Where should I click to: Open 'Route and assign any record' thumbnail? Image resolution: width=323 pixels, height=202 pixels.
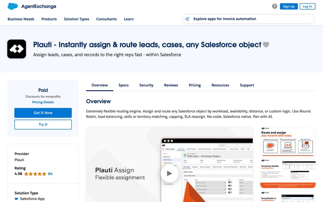(288, 141)
